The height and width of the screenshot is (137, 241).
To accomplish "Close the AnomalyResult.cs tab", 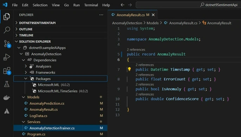I will 153,15.
